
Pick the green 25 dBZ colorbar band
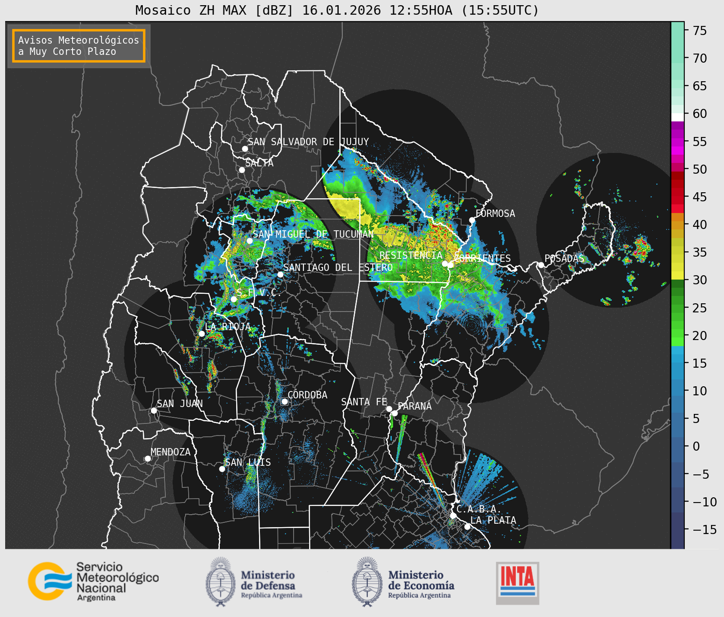[677, 308]
